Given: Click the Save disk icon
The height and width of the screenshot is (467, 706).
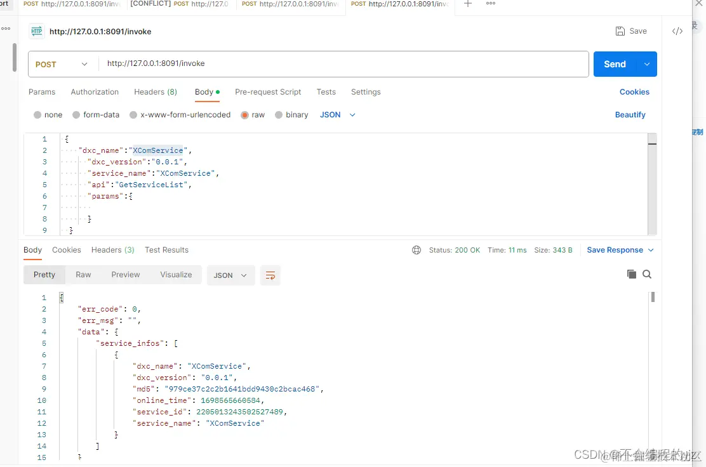Looking at the screenshot, I should [620, 31].
